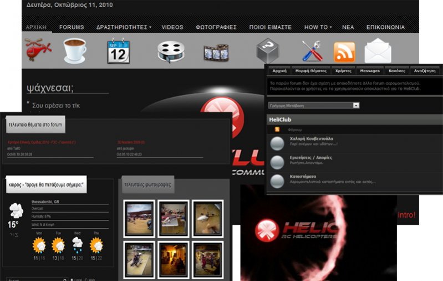Click status icon beside Χαλαρή Κουβεντούλα
This screenshot has width=443, height=281.
(x=277, y=143)
